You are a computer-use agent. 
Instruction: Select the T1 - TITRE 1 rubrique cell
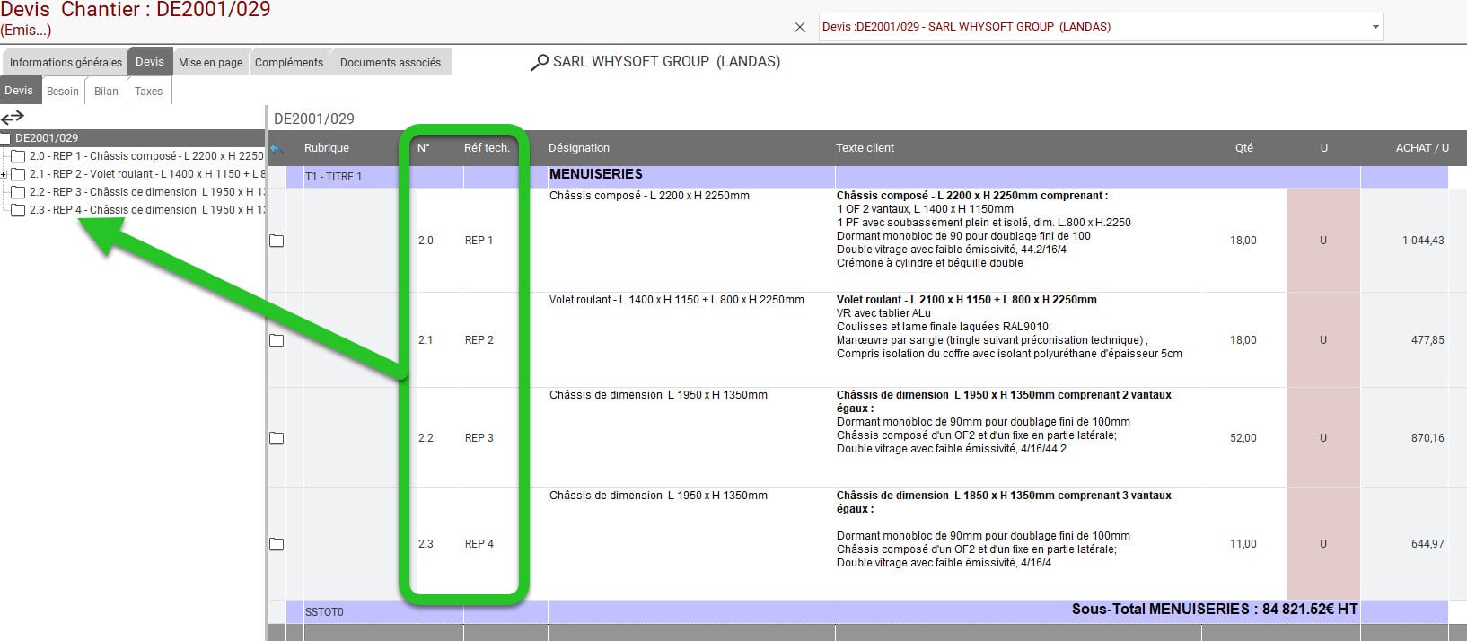coord(334,177)
